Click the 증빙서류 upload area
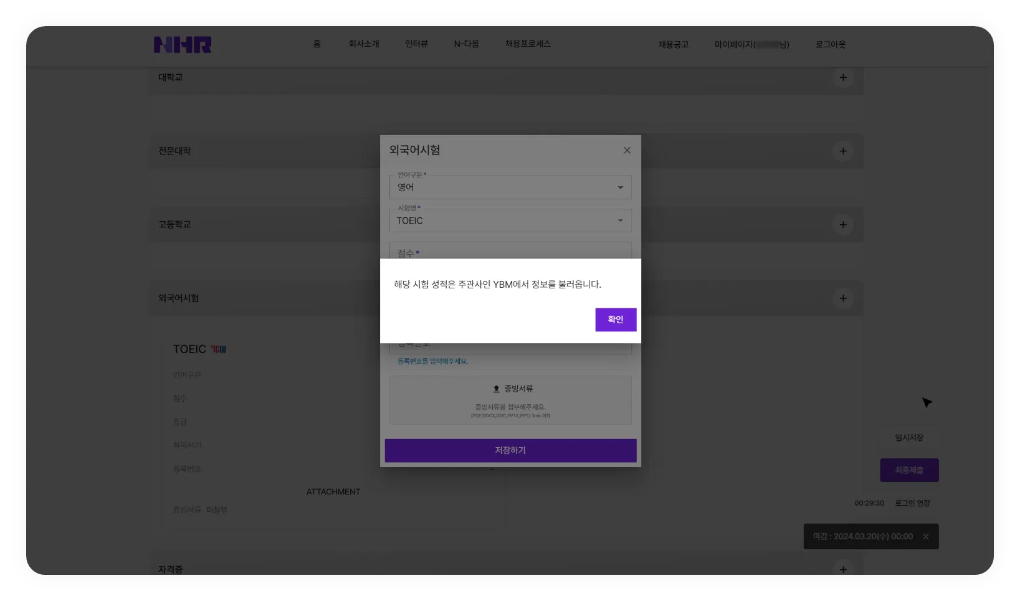 (510, 400)
